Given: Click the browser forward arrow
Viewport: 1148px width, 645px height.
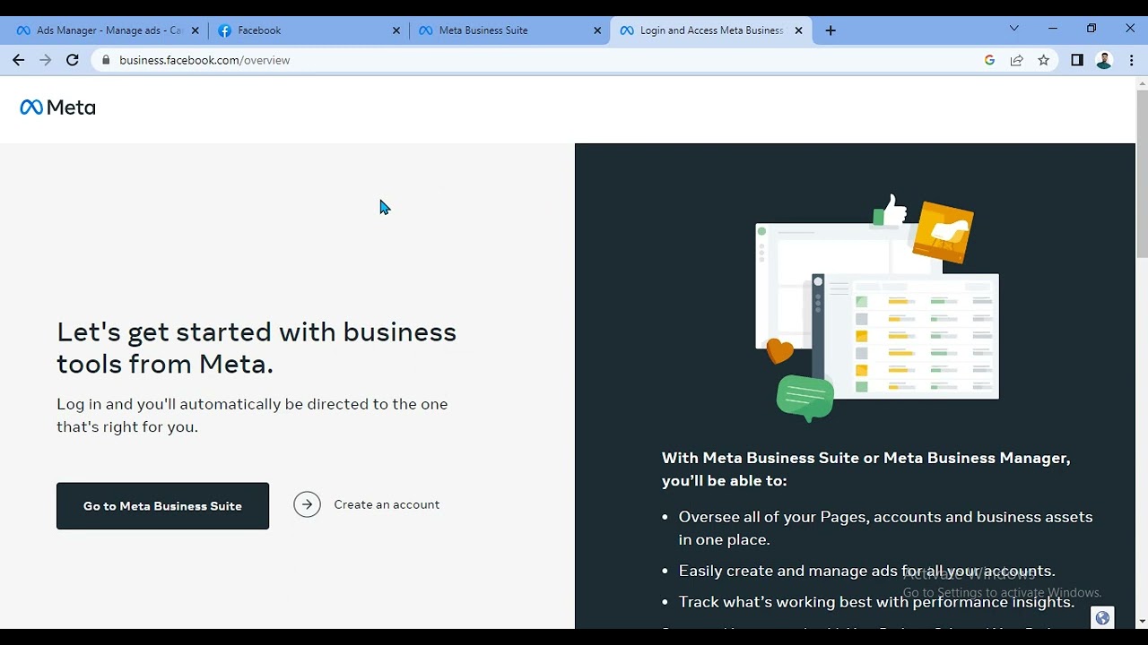Looking at the screenshot, I should tap(46, 60).
